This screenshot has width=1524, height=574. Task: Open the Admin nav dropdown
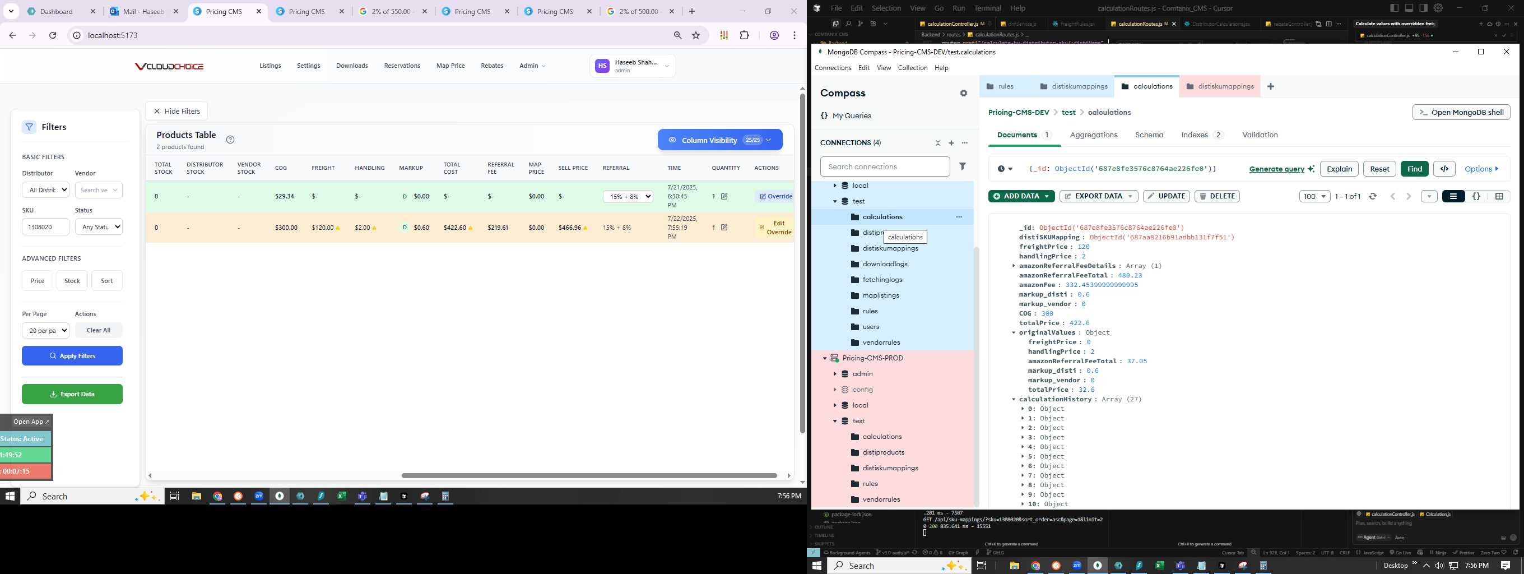[532, 66]
